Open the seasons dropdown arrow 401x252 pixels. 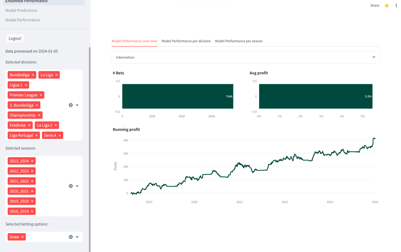tap(77, 186)
